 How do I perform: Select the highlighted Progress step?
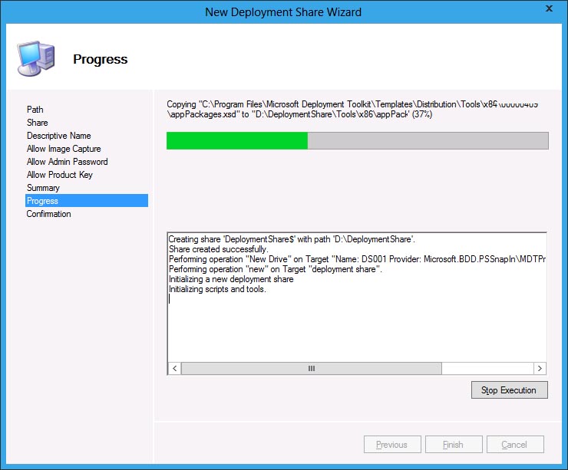[43, 201]
